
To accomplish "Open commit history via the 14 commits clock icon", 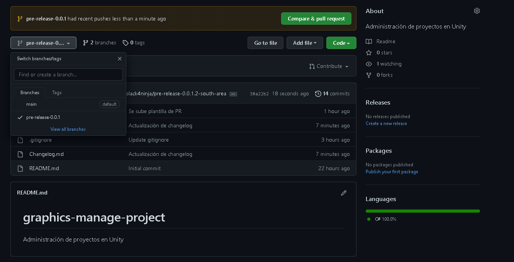I will [318, 94].
